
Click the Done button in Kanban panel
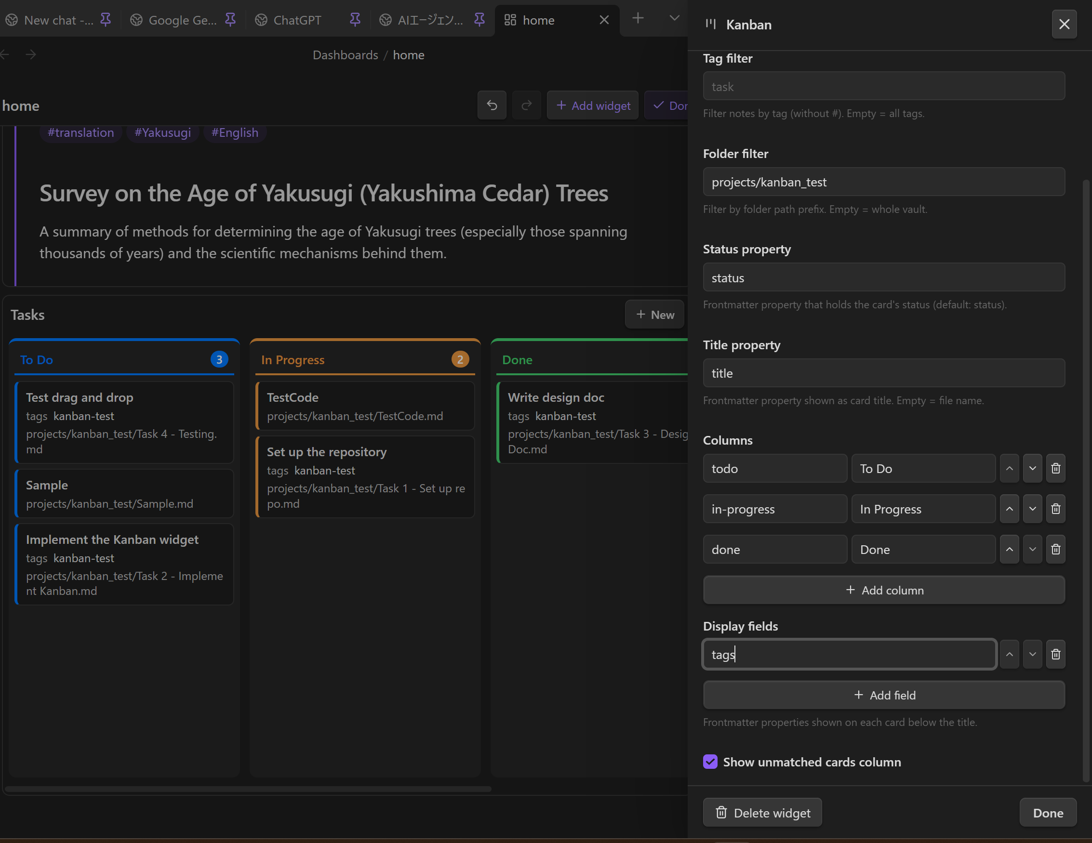(1048, 813)
